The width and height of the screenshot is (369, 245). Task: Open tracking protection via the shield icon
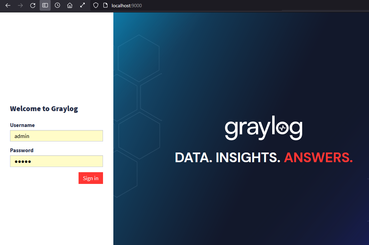(95, 5)
